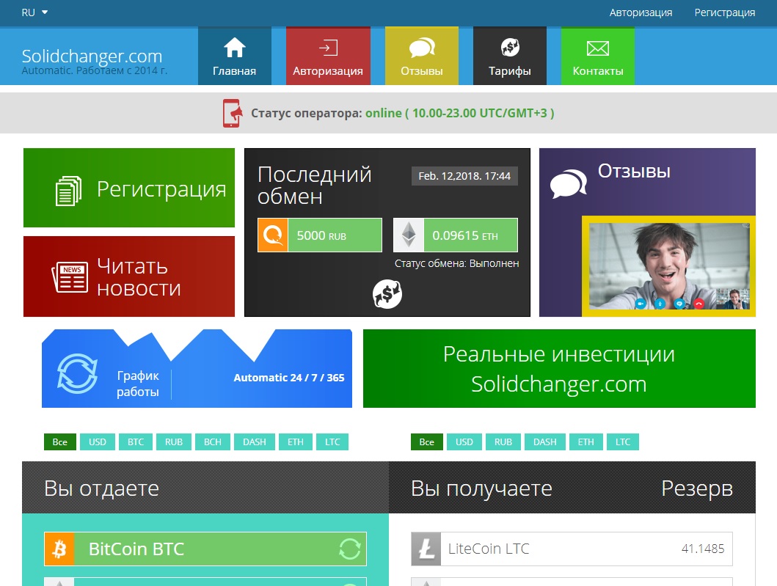The width and height of the screenshot is (777, 586).
Task: Click the speech bubbles icon on yellow Отзывы tile
Action: tap(422, 48)
